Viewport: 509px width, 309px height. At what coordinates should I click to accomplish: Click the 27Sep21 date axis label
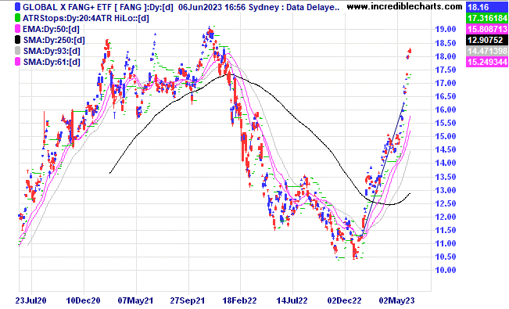[188, 300]
